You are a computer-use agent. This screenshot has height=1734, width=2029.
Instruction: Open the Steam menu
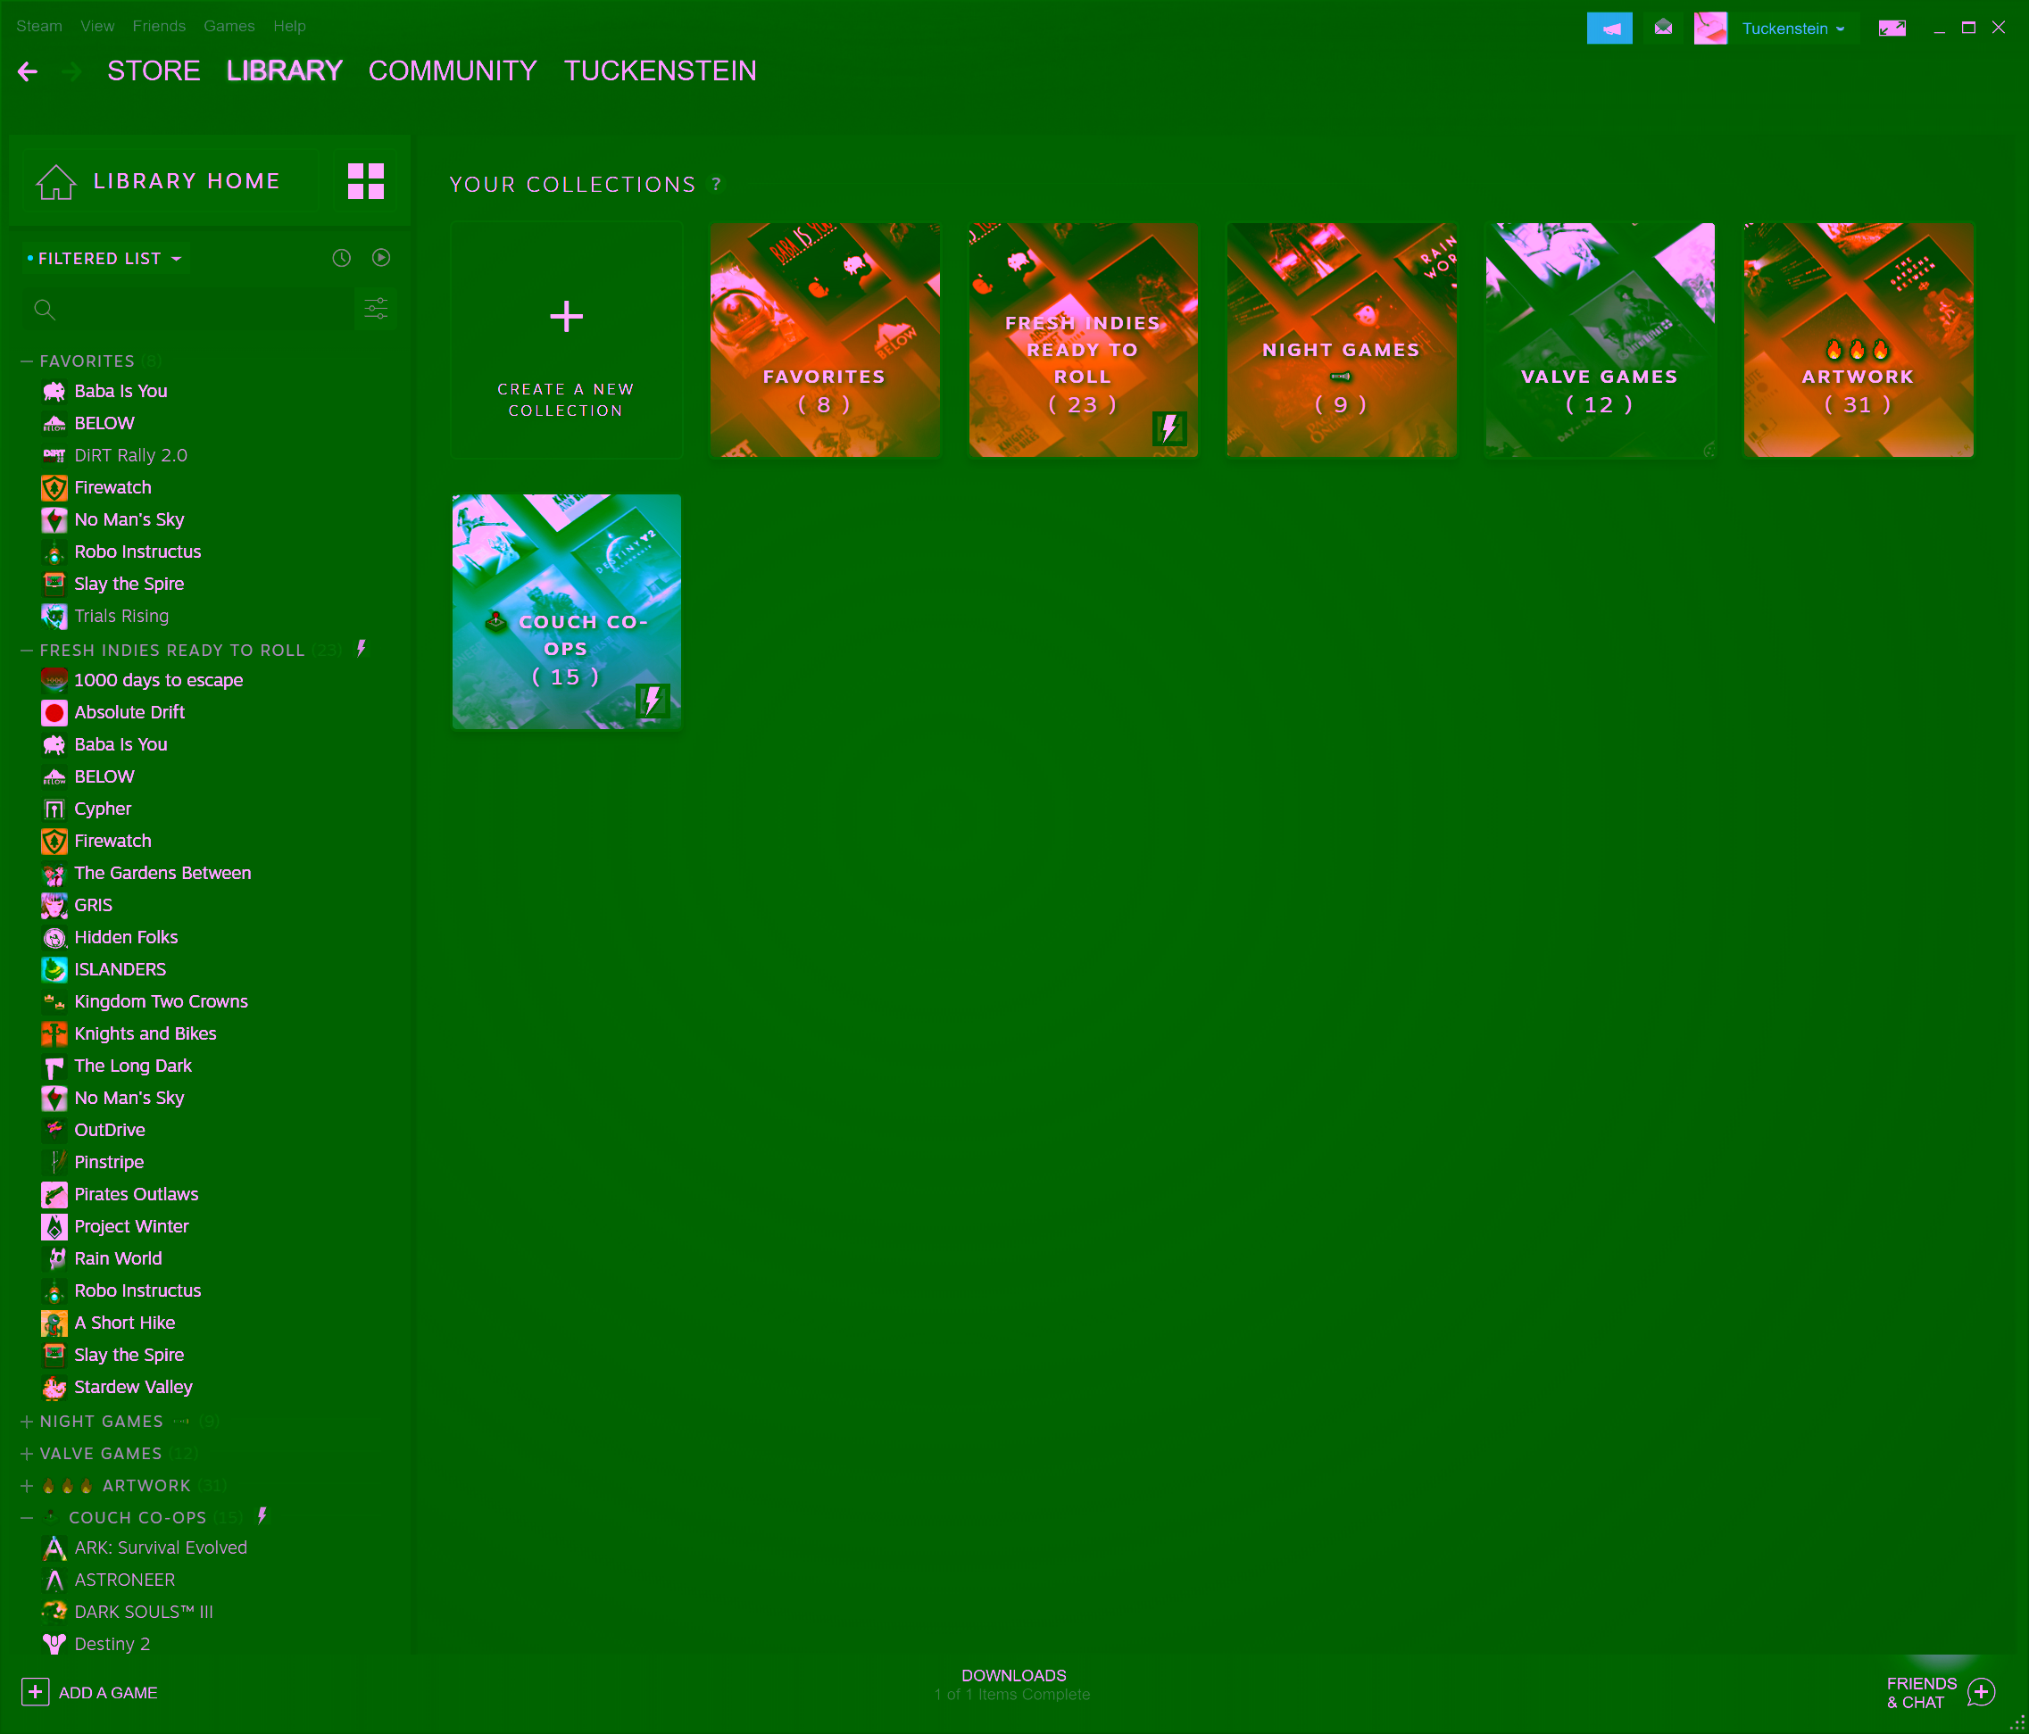pyautogui.click(x=39, y=26)
